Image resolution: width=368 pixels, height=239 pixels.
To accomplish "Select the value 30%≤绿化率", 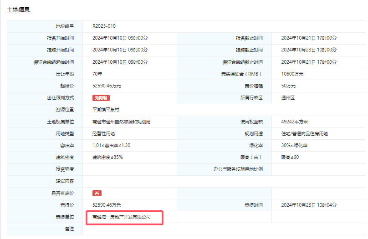I will (x=294, y=145).
